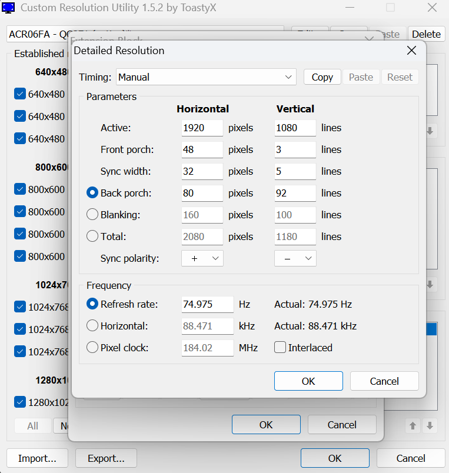Click the horizontal Active pixels field
Viewport: 449px width, 473px height.
[202, 128]
